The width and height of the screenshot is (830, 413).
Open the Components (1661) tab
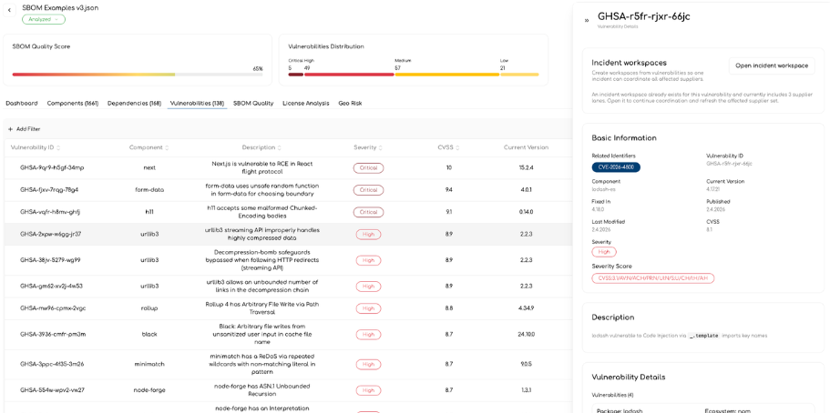point(73,104)
